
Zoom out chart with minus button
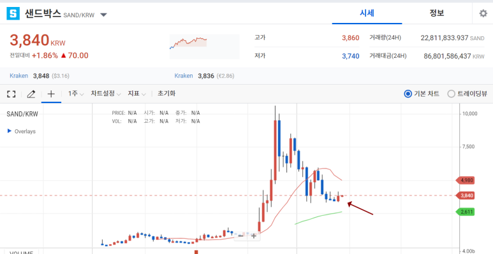(x=240, y=236)
